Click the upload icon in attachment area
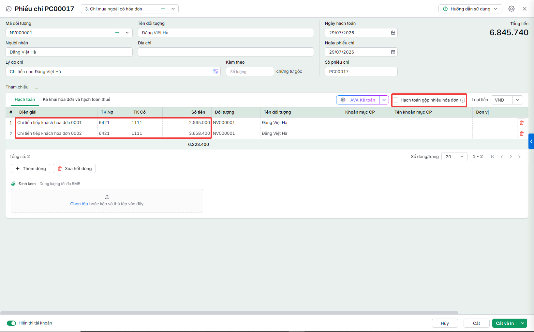This screenshot has width=534, height=332. click(x=107, y=197)
